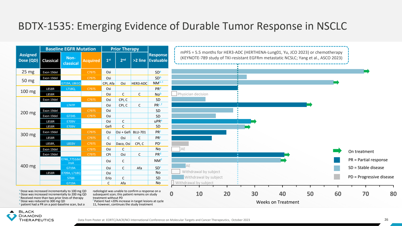Screen dimensions: 402x226
Task: Select the Acquired column header
Action: pyautogui.click(x=91, y=61)
